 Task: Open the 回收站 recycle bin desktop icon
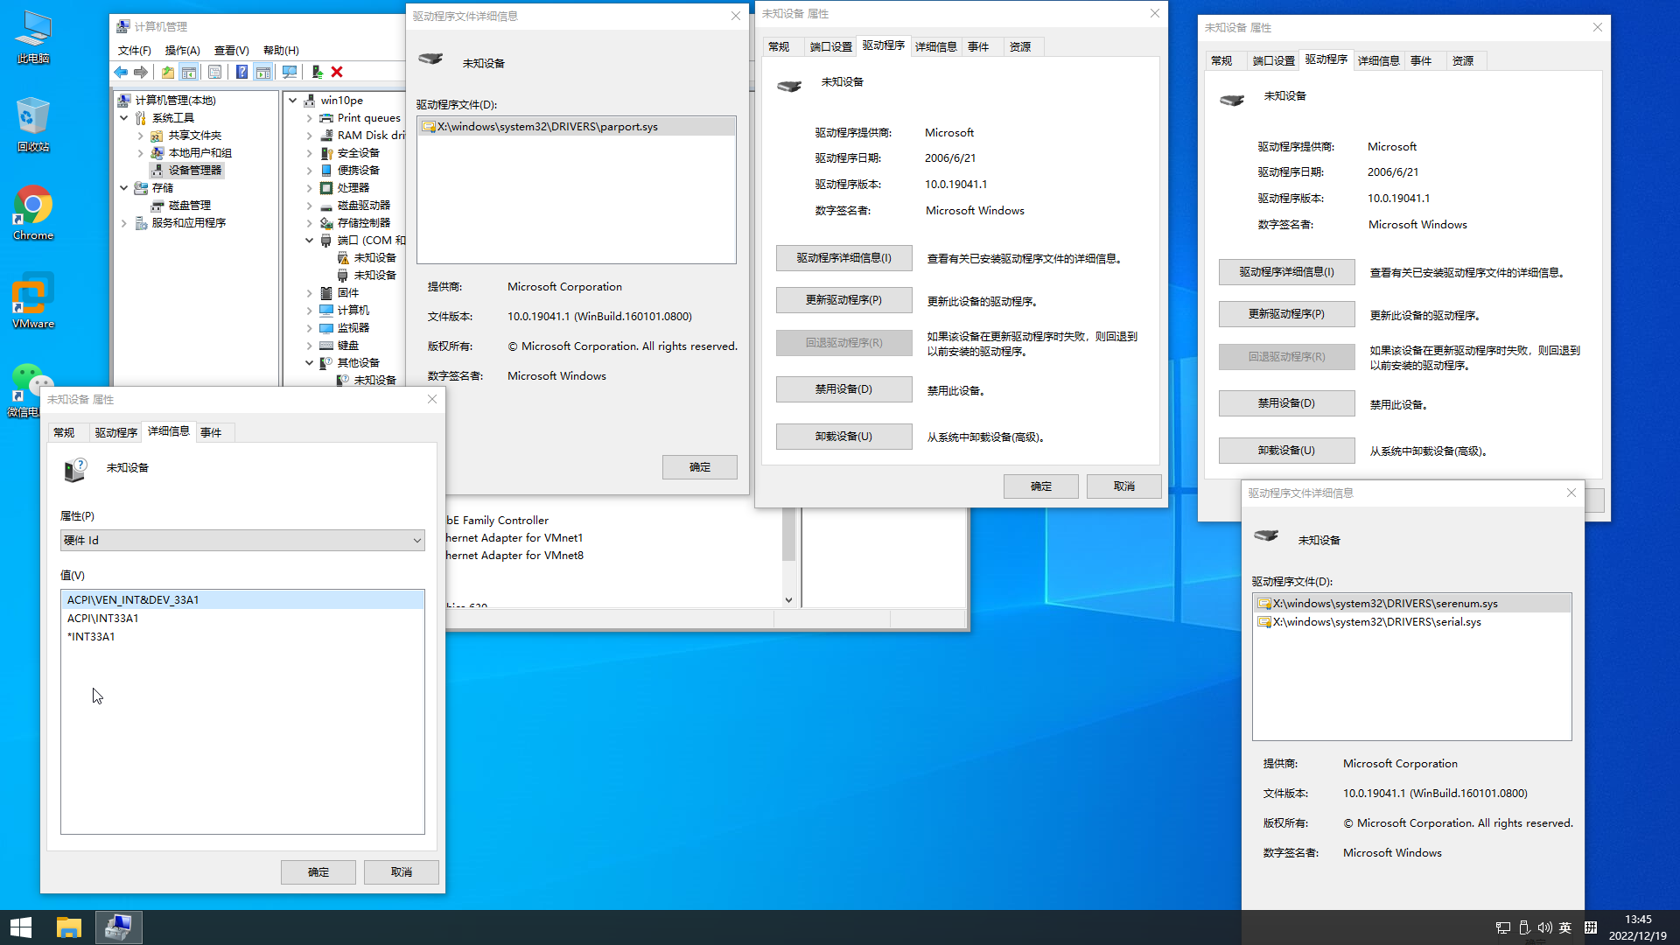(x=33, y=124)
